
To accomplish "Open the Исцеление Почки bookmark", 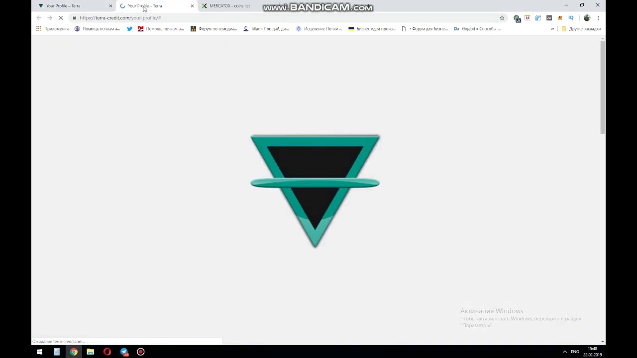I will (x=319, y=29).
